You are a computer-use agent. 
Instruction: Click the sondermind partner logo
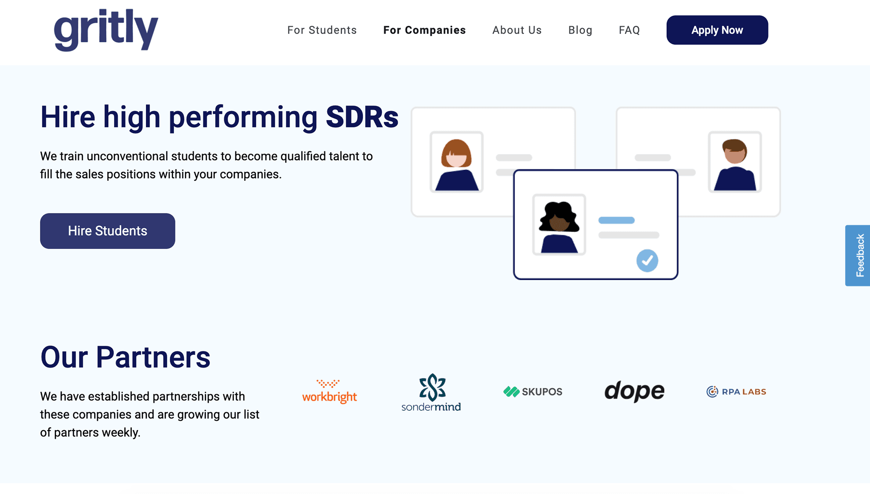click(x=431, y=392)
